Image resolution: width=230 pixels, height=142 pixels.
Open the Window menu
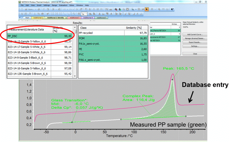click(79, 5)
